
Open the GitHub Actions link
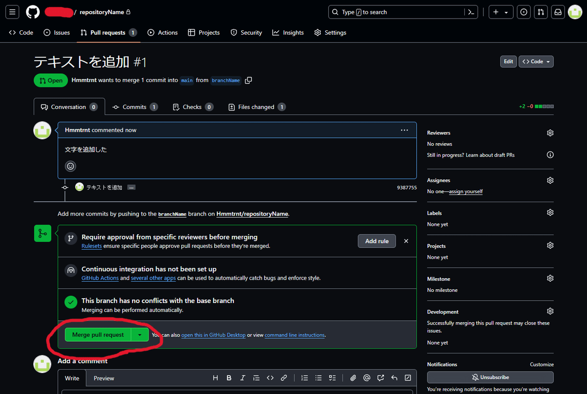[x=100, y=278]
